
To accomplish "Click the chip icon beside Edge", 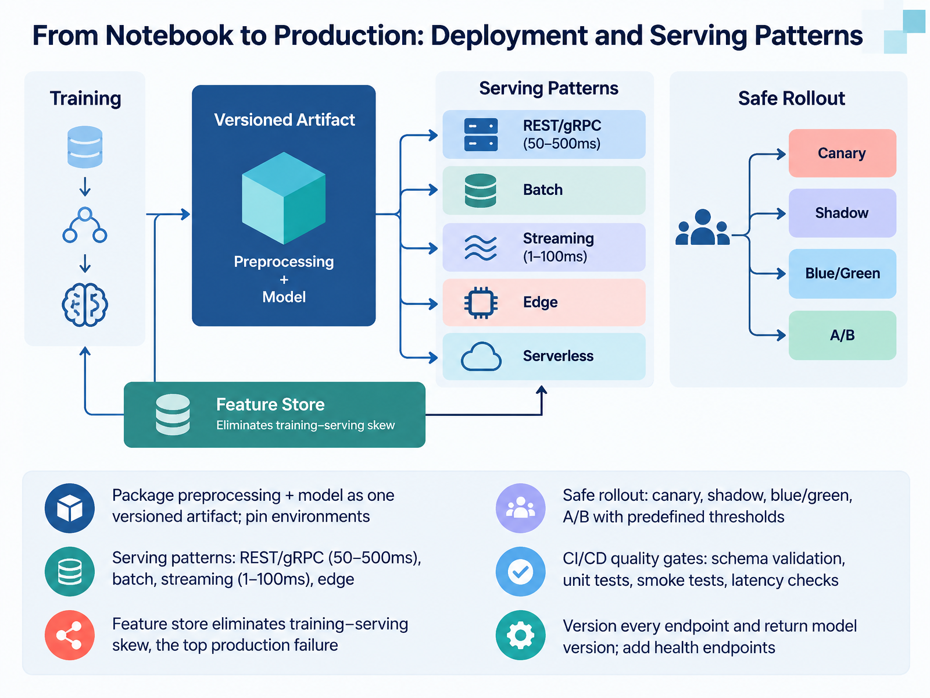I will click(481, 302).
